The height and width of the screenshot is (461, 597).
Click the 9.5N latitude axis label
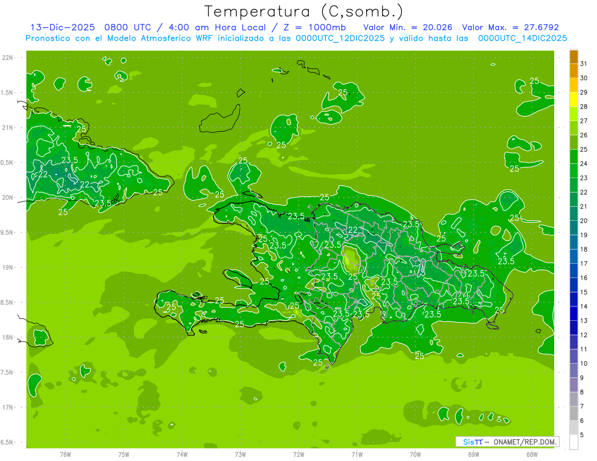[x=7, y=232]
